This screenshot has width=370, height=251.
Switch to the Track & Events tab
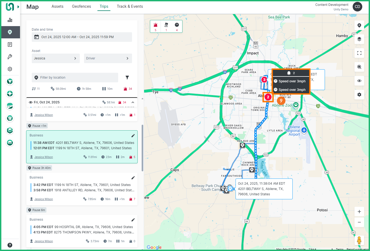(x=130, y=6)
